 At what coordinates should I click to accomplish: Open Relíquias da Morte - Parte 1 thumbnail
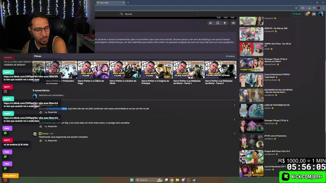(x=188, y=70)
